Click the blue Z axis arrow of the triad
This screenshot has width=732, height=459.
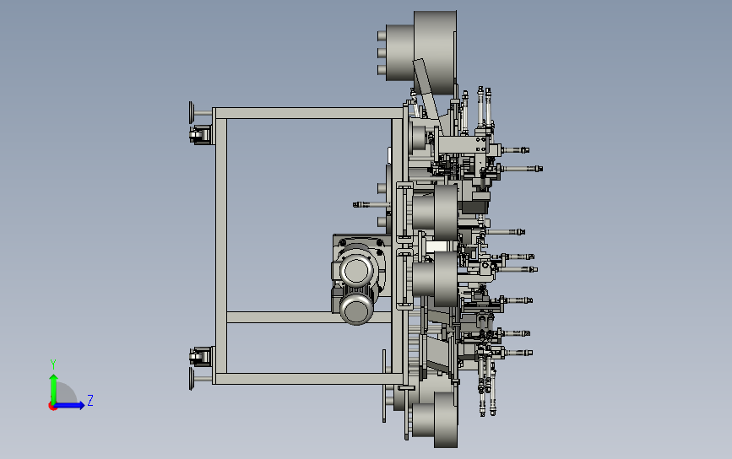[x=70, y=405]
